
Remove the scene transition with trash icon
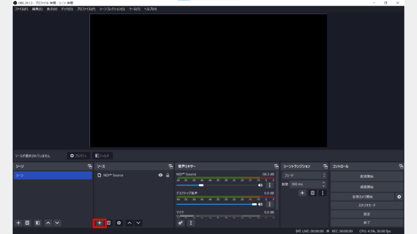click(x=312, y=193)
